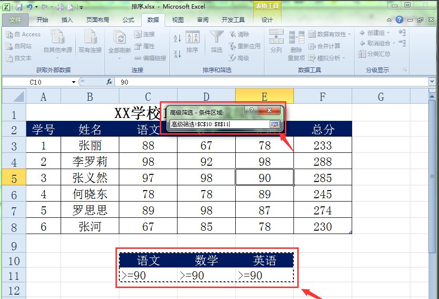Click the quick print icon in title bar
This screenshot has height=299, width=439.
60,7
